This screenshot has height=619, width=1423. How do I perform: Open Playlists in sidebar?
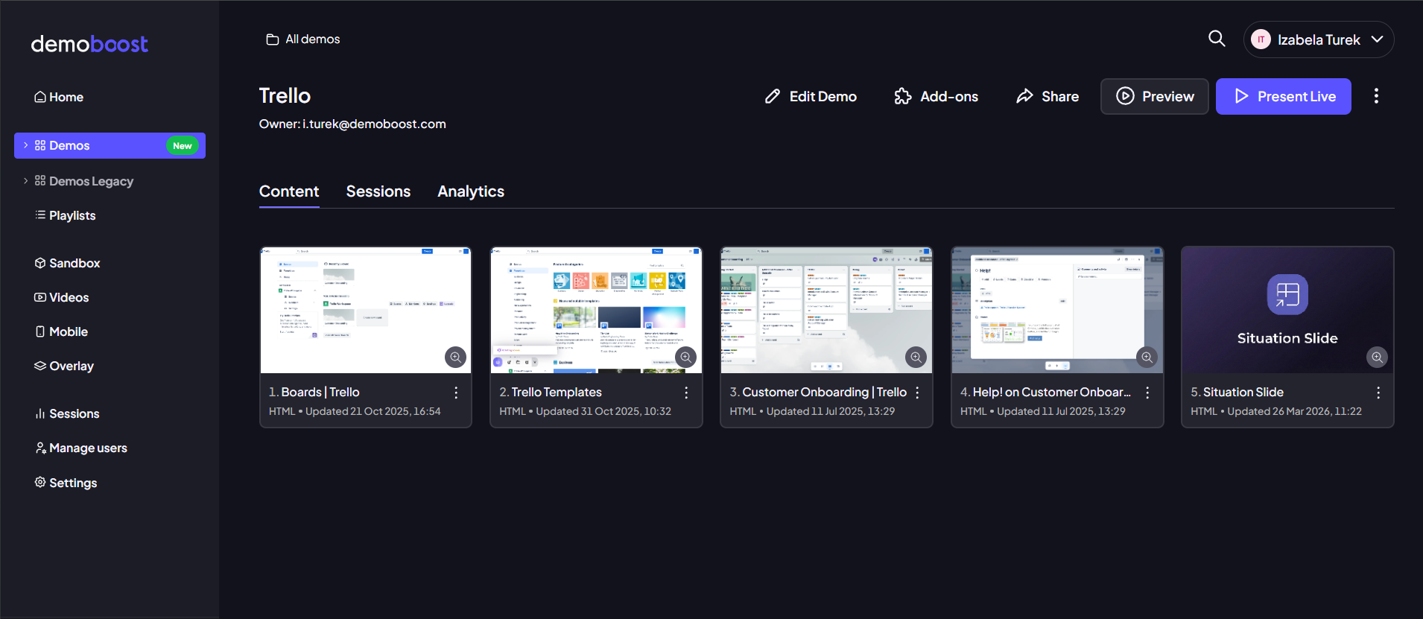(x=66, y=215)
